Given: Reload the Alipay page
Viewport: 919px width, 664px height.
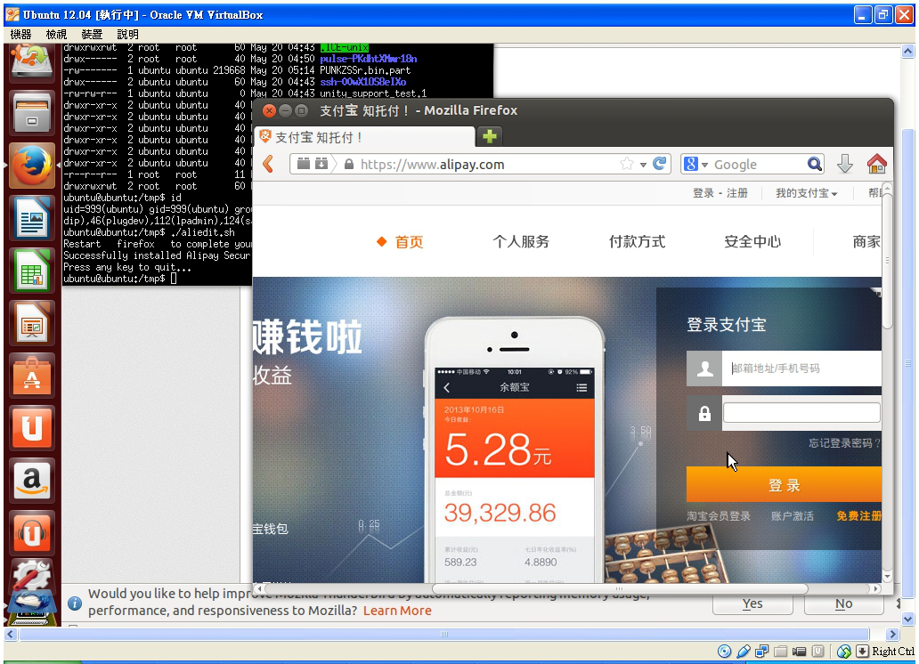Looking at the screenshot, I should pos(659,164).
